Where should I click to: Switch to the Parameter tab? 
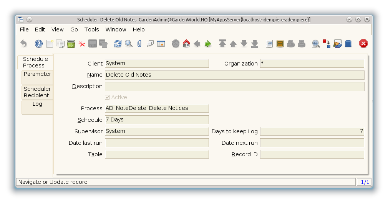click(37, 77)
